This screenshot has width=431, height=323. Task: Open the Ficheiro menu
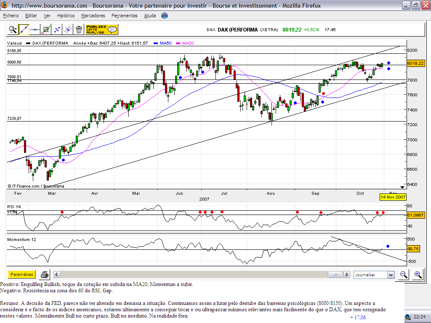point(11,16)
